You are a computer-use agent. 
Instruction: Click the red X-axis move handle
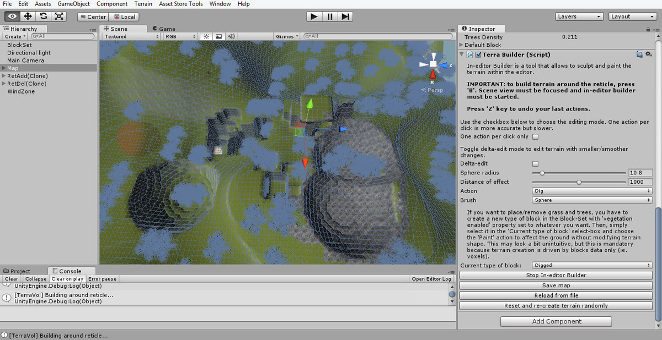click(305, 163)
